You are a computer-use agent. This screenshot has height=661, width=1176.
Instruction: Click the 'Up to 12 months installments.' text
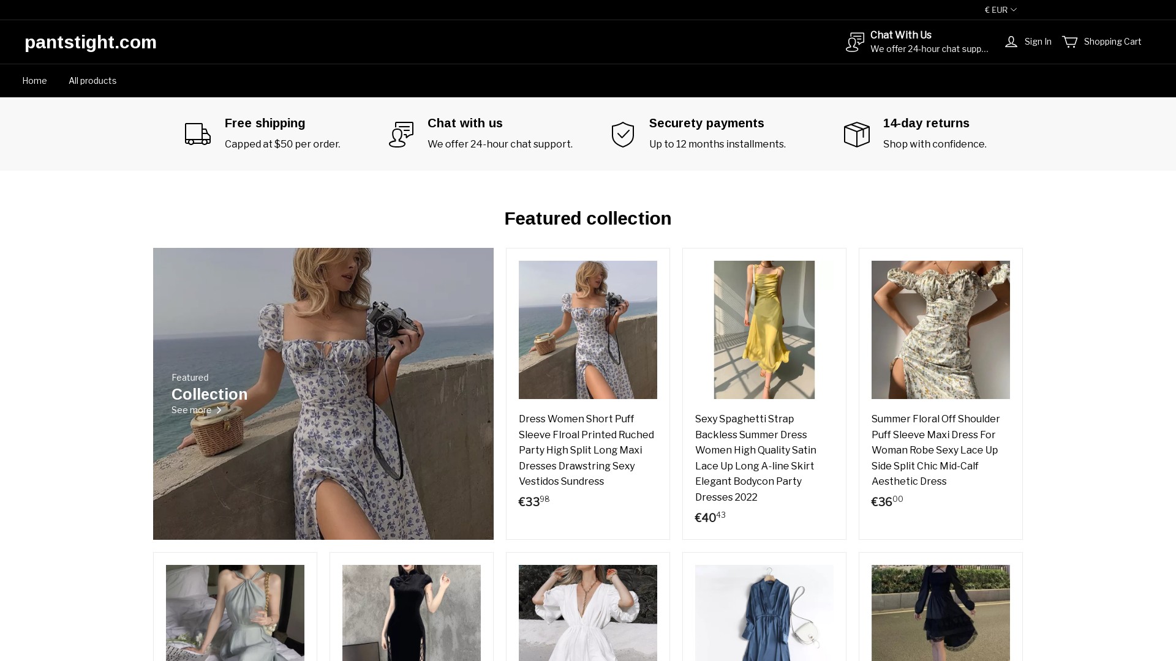pos(717,144)
